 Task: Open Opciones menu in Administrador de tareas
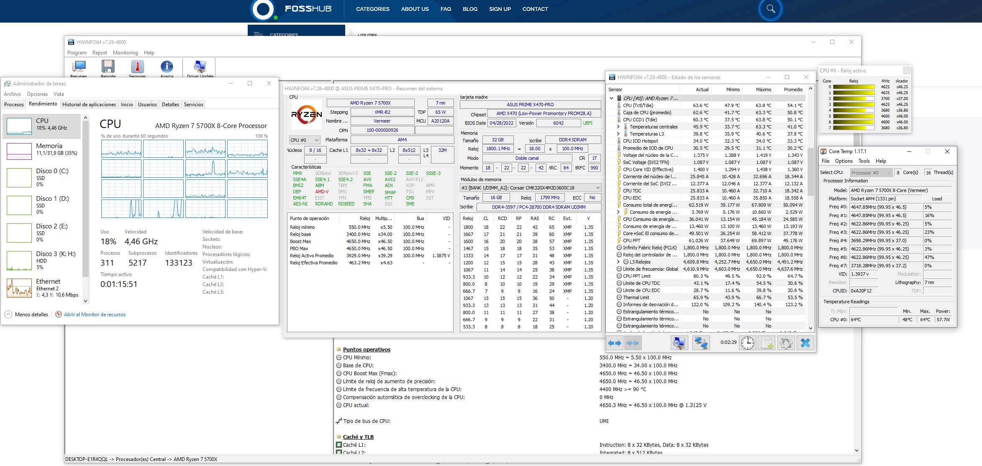tap(37, 94)
